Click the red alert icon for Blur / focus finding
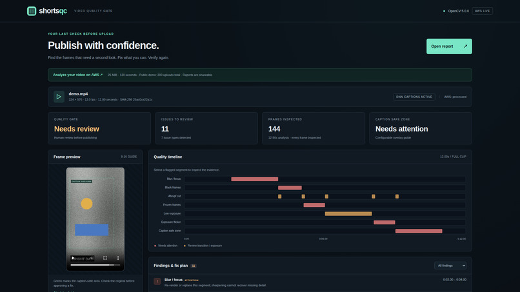 (157, 282)
